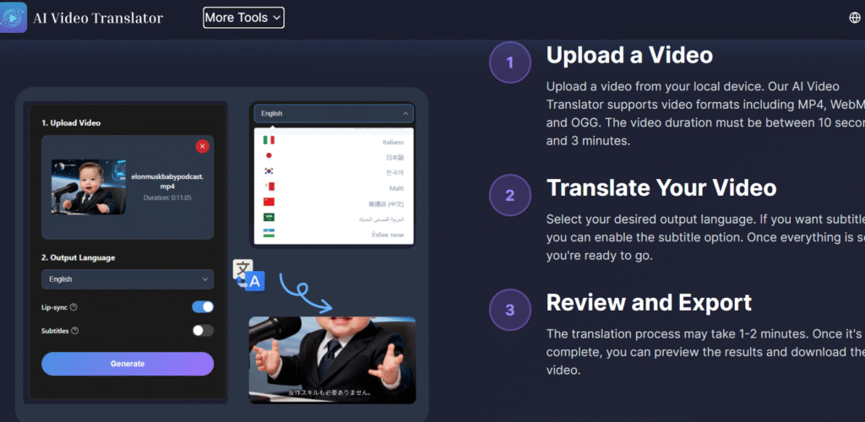Click the Review and Export heading
The width and height of the screenshot is (865, 422).
(649, 302)
